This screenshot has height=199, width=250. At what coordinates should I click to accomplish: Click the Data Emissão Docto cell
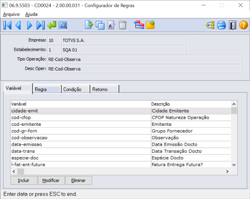tap(191, 144)
